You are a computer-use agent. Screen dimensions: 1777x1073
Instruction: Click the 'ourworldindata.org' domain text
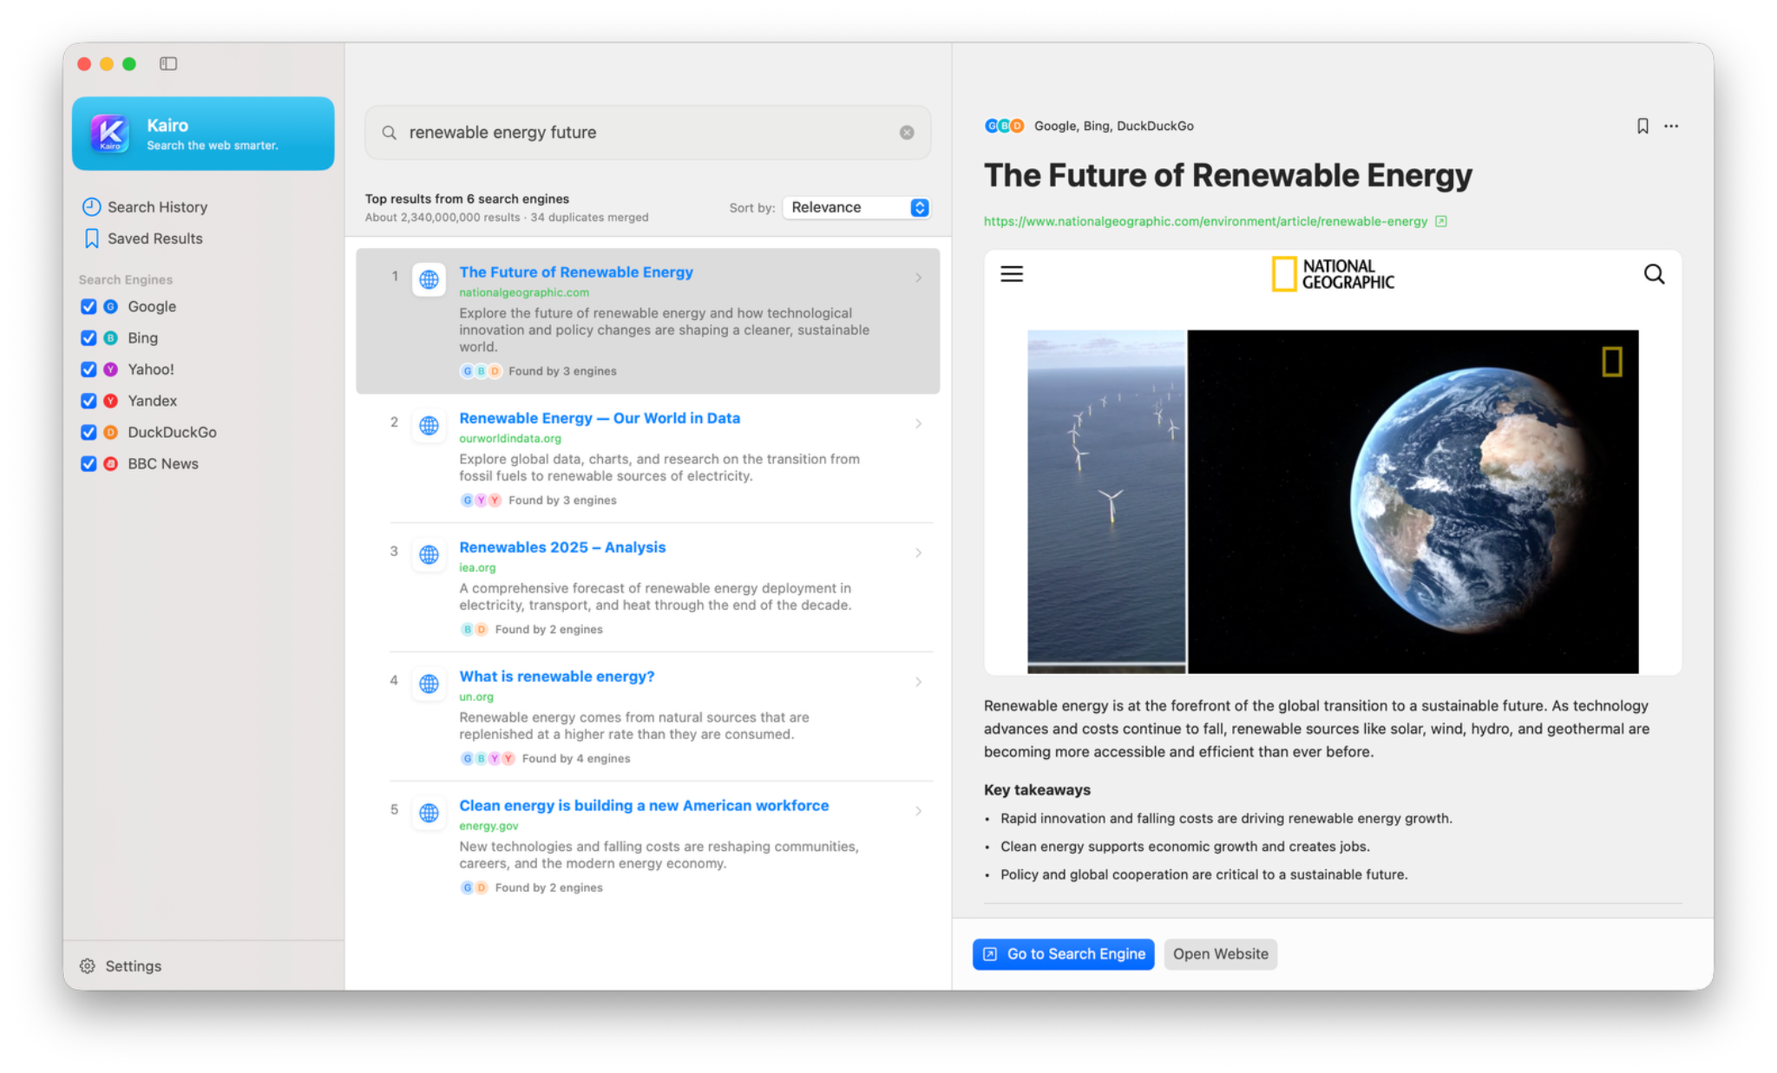click(x=510, y=439)
